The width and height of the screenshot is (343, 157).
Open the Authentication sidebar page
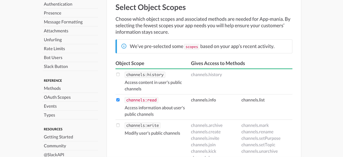tap(58, 4)
